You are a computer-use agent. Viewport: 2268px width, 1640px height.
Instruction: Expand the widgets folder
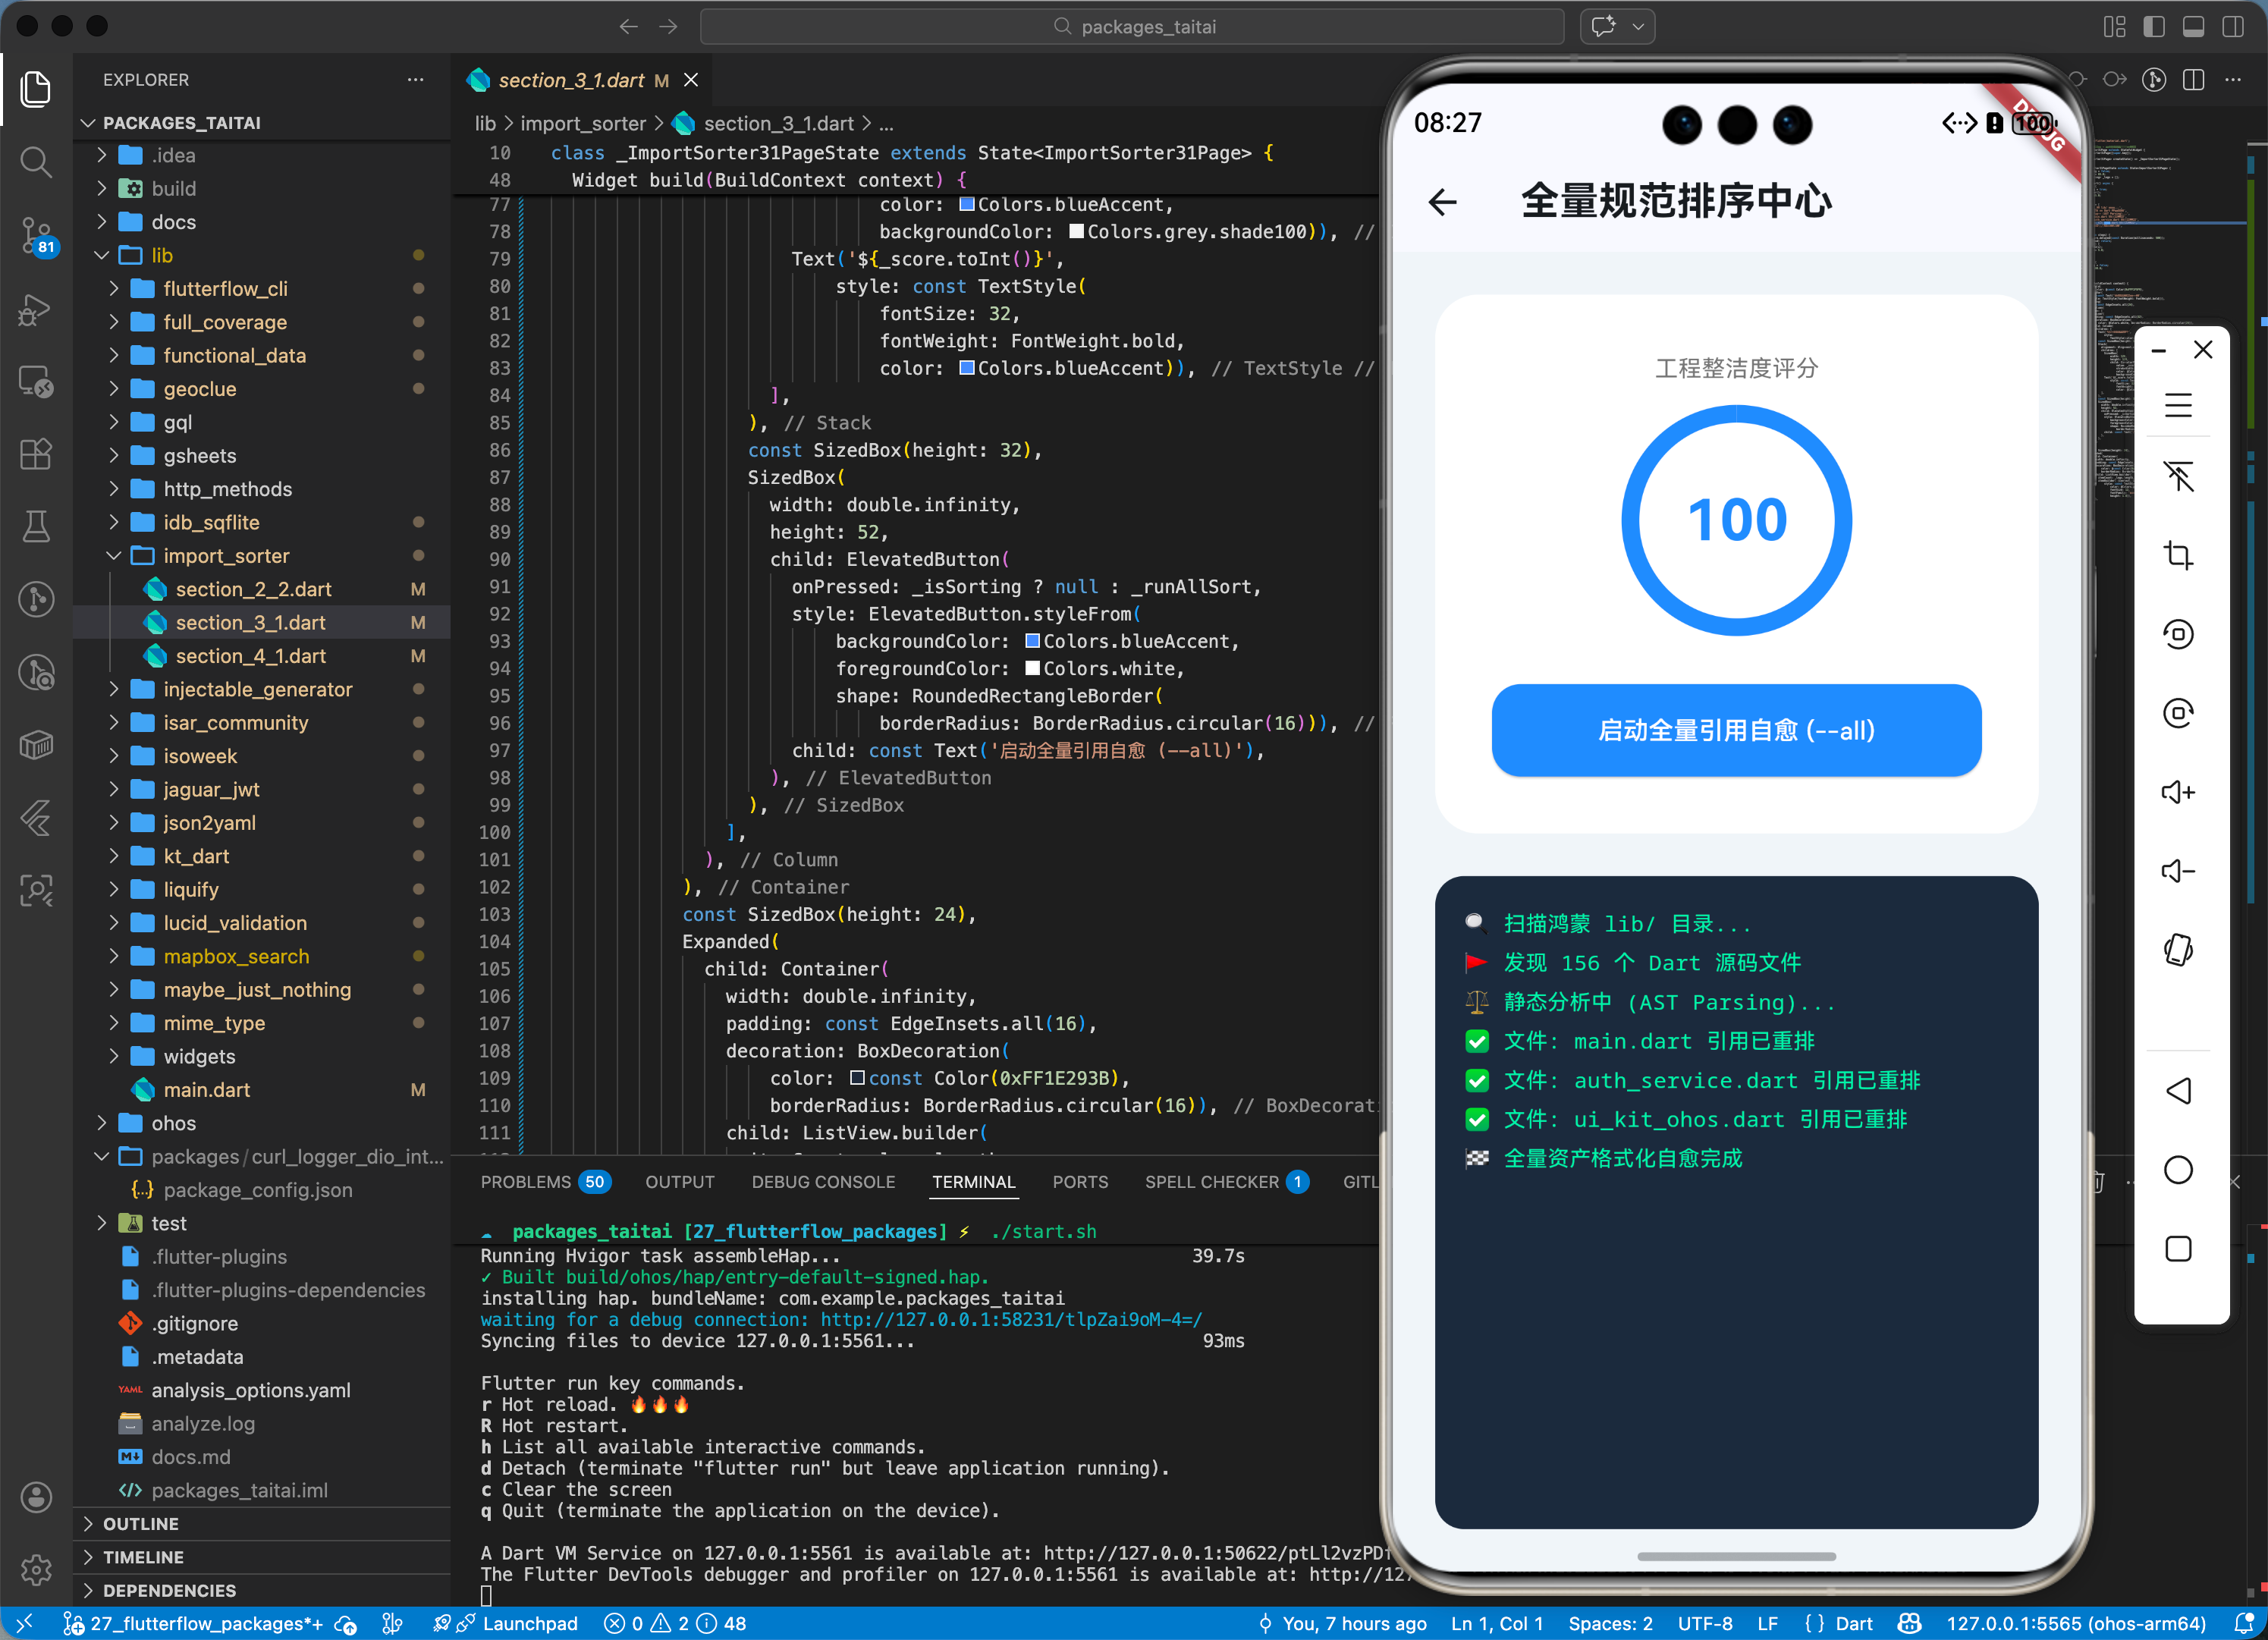(199, 1056)
